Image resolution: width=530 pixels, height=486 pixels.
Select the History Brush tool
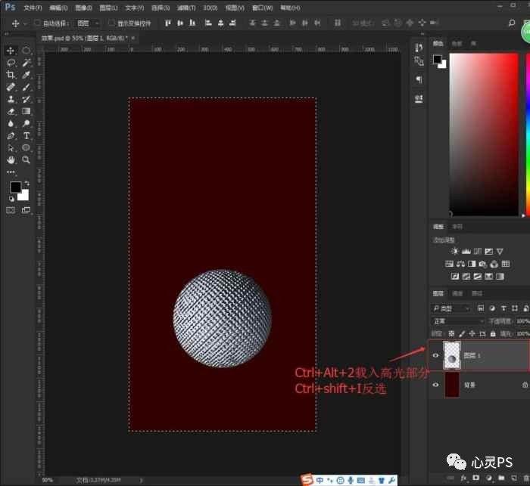click(x=26, y=99)
